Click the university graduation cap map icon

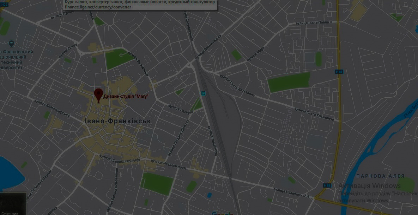[11, 44]
